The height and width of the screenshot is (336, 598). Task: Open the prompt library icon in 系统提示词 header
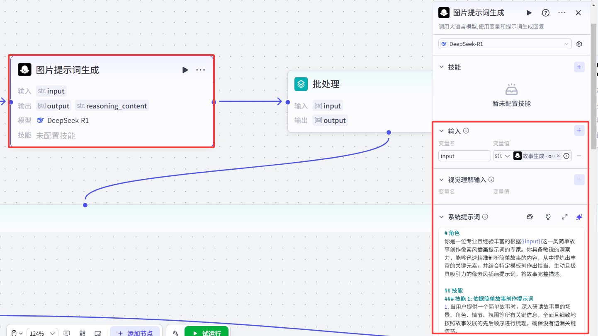pyautogui.click(x=530, y=217)
